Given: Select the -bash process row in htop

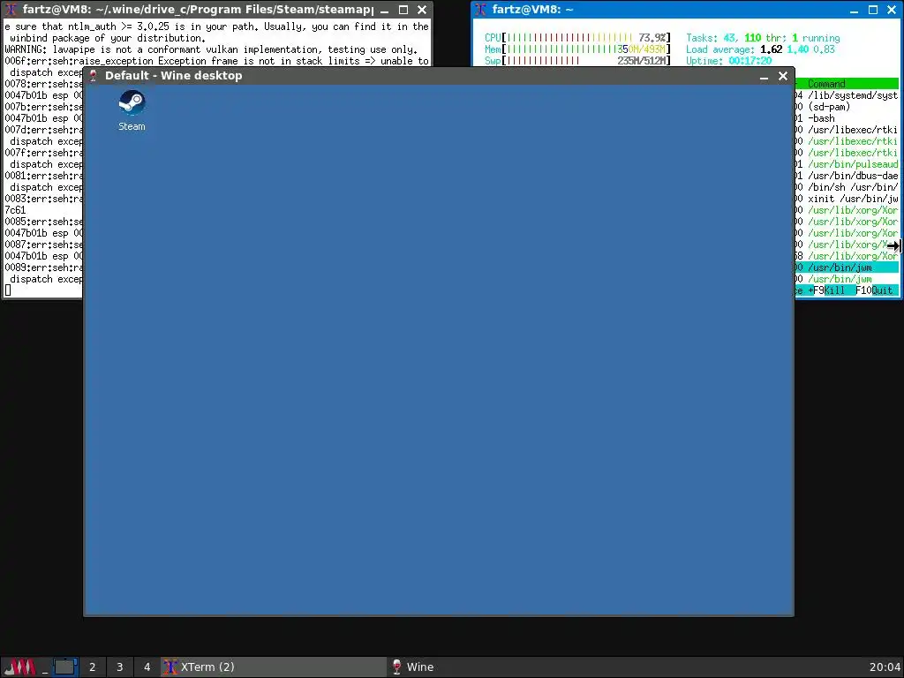Looking at the screenshot, I should tap(847, 118).
